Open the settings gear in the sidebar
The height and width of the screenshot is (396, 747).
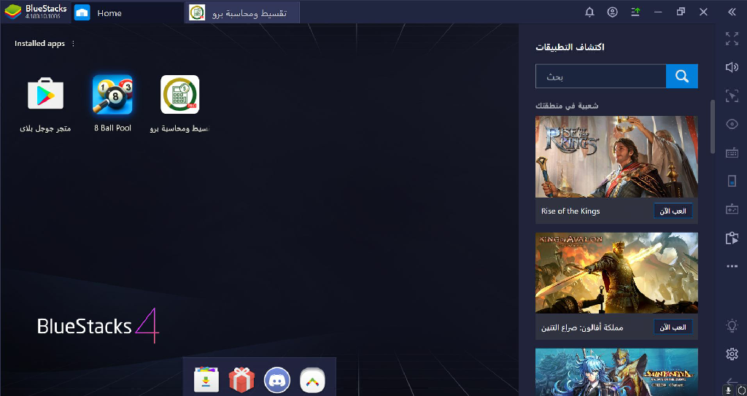[732, 354]
